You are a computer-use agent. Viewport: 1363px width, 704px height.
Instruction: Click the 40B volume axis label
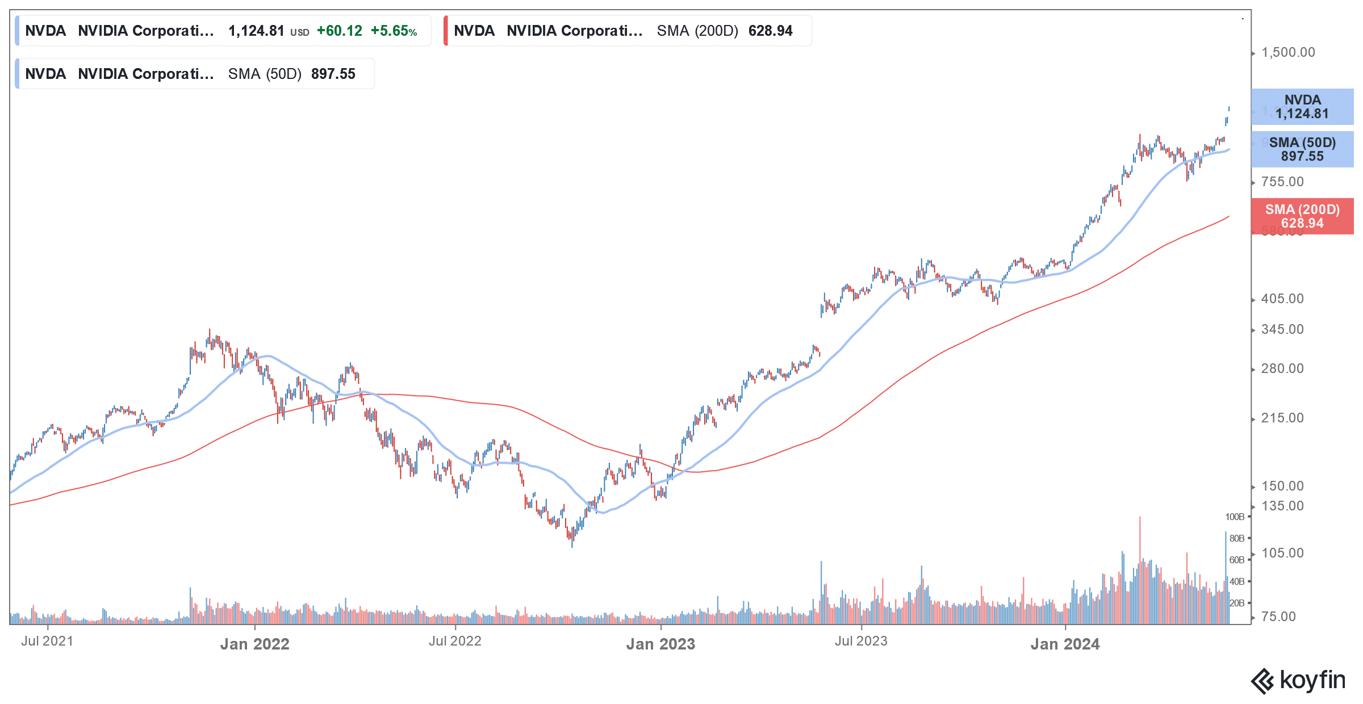[x=1237, y=581]
